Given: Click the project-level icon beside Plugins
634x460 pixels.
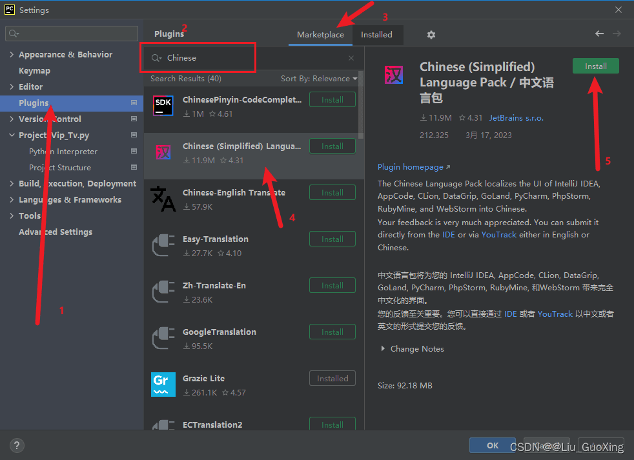Looking at the screenshot, I should point(134,103).
